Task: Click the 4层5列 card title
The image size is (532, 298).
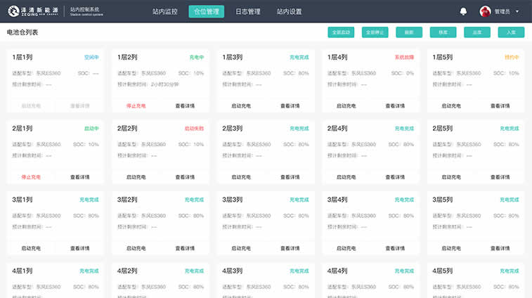Action: tap(443, 271)
